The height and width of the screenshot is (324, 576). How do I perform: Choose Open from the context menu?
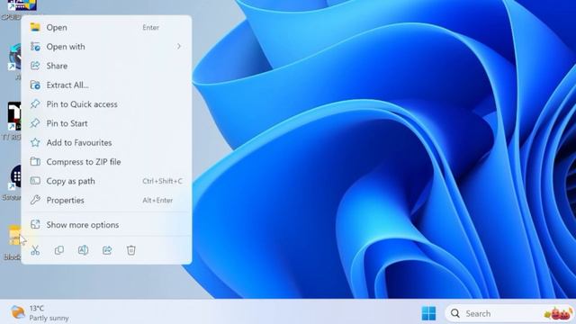[106, 28]
